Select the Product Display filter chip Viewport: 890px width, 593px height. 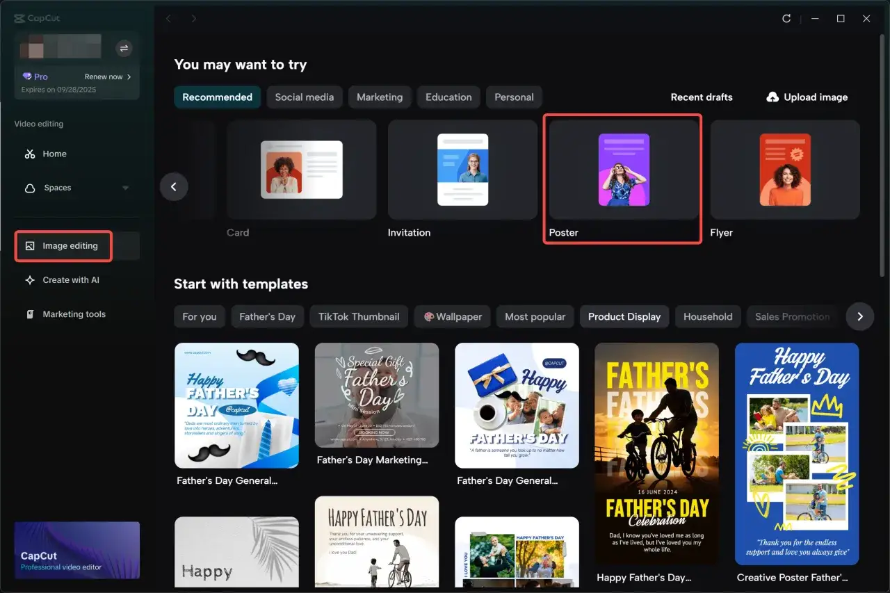[624, 317]
